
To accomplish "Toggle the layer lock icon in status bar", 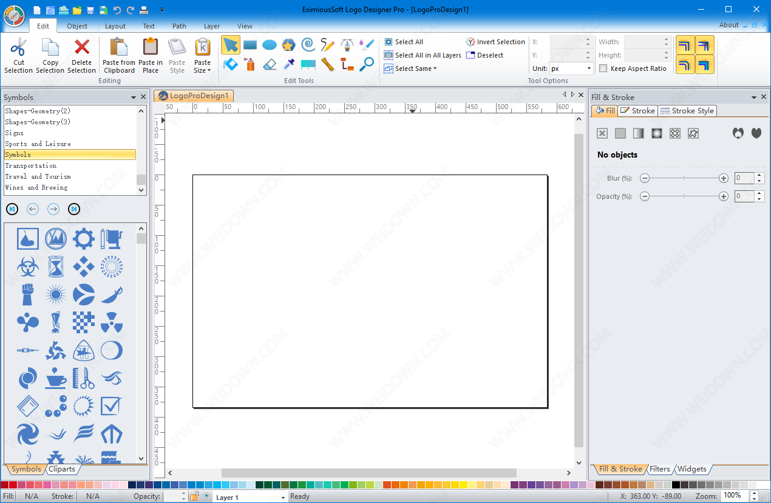I will (x=194, y=496).
